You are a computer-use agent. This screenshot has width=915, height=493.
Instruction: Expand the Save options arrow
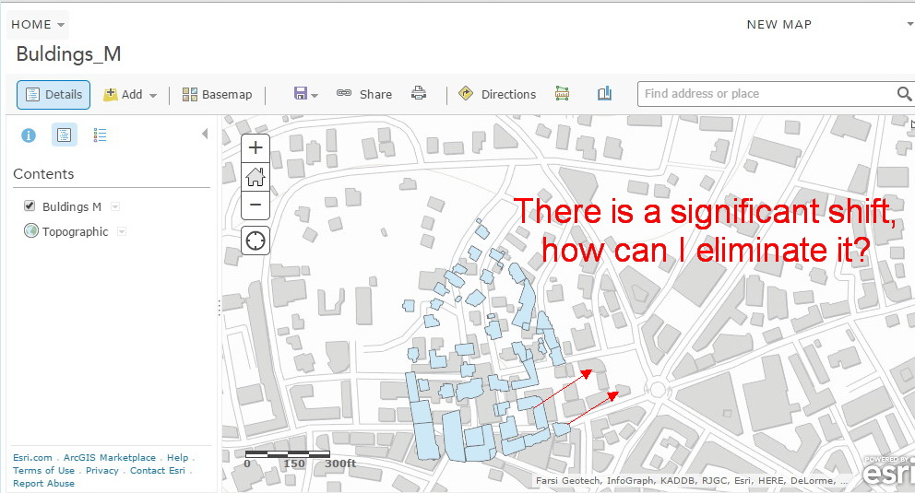coord(315,96)
